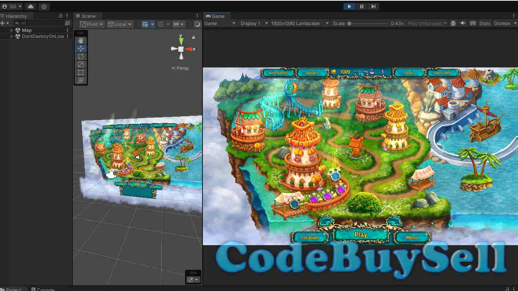The image size is (518, 291).
Task: Open the Unity version control icon
Action: click(x=44, y=6)
